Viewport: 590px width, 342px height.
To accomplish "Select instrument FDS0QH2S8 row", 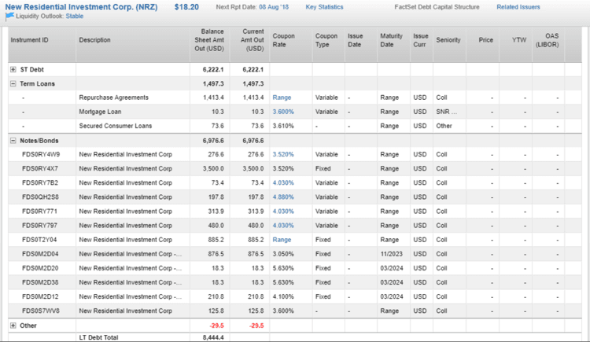I will pyautogui.click(x=39, y=197).
